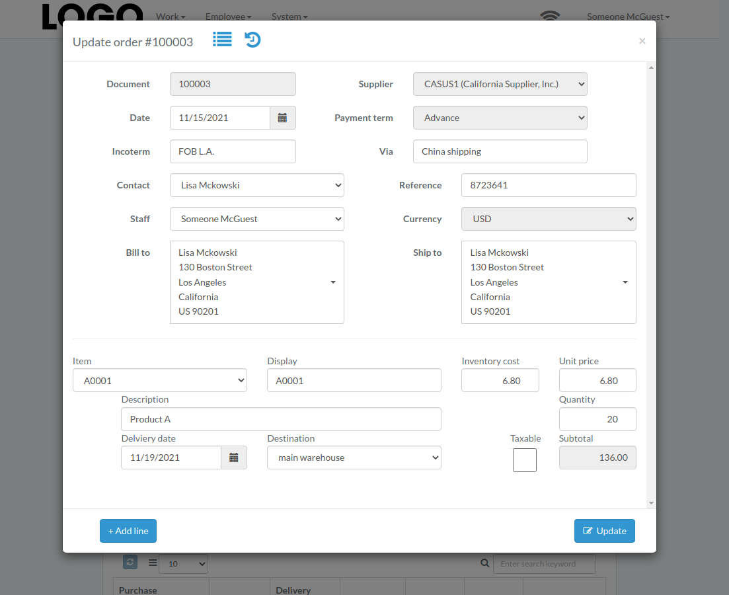The width and height of the screenshot is (729, 595).
Task: Open the Employee menu
Action: point(228,17)
